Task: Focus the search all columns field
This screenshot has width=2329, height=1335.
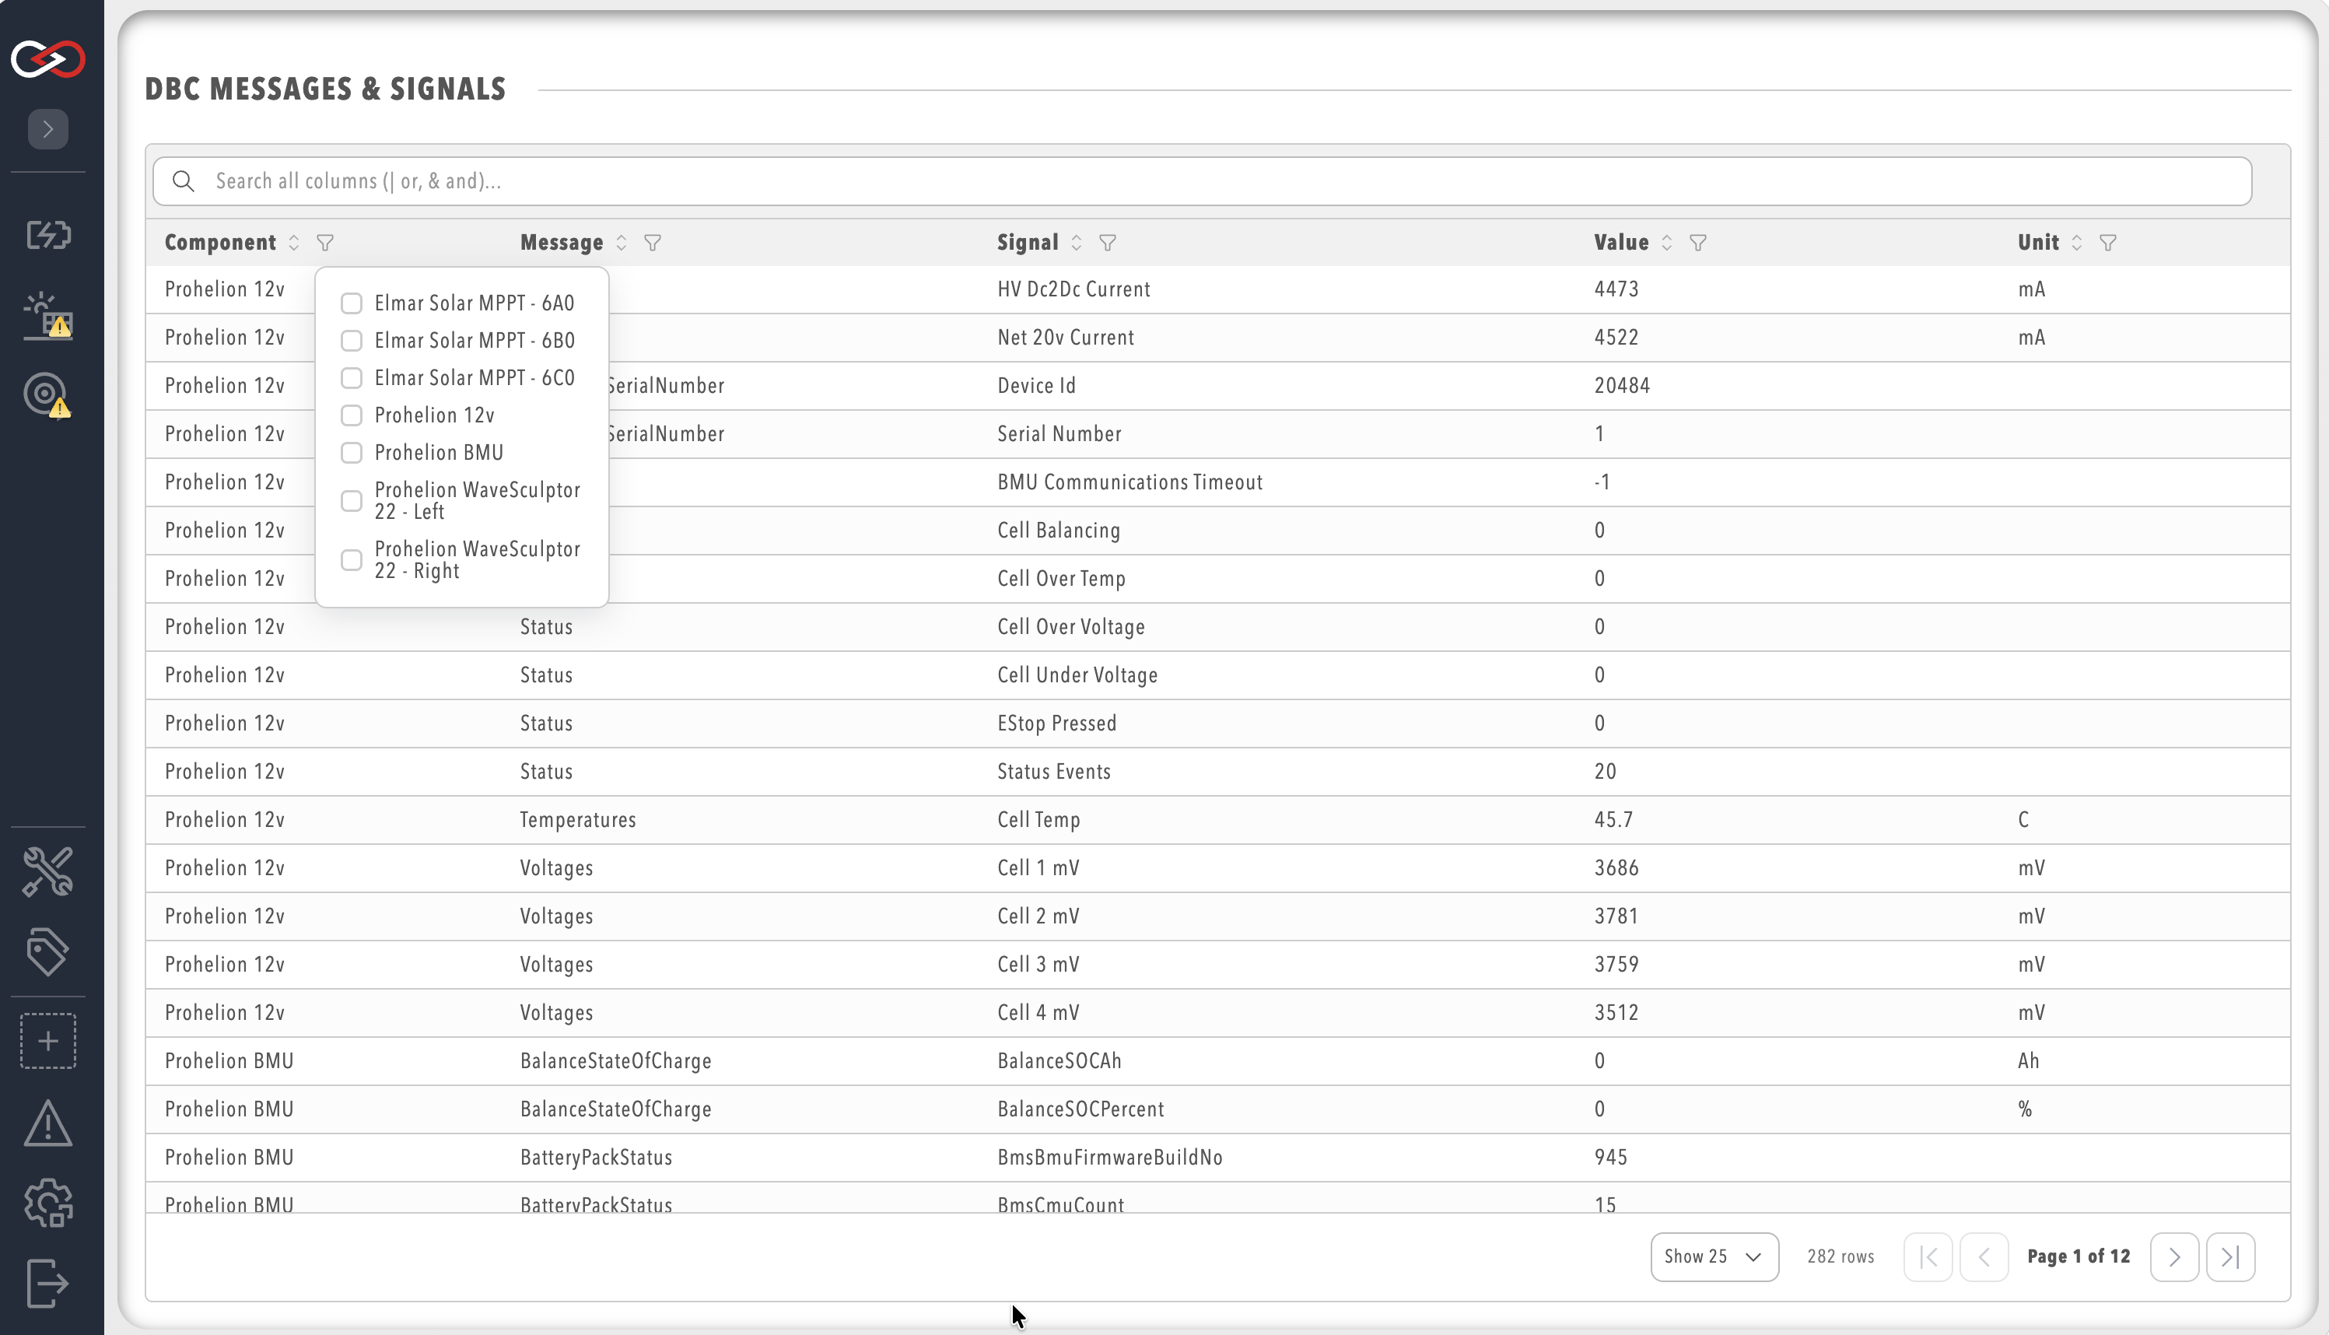Action: 1202,181
